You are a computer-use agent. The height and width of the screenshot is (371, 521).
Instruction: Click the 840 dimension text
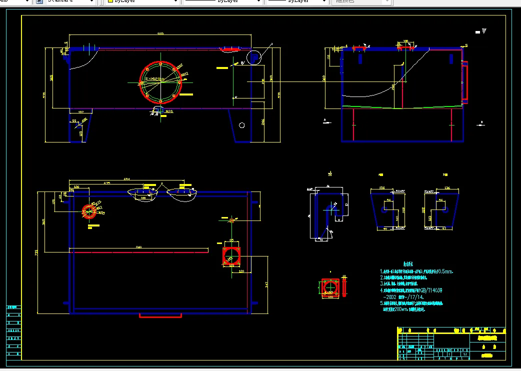coord(138,247)
